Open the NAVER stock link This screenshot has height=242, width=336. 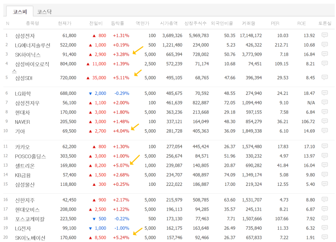[x=23, y=122]
